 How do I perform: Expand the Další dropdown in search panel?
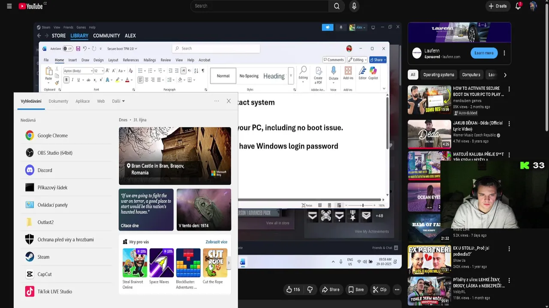pyautogui.click(x=118, y=101)
